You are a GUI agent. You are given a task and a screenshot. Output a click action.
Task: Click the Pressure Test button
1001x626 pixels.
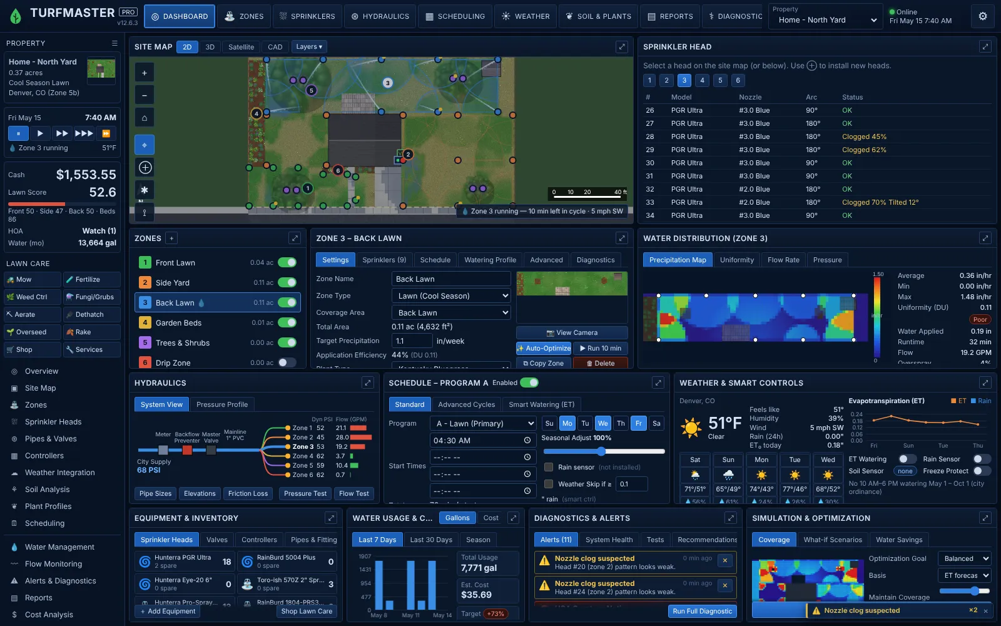[x=305, y=493]
